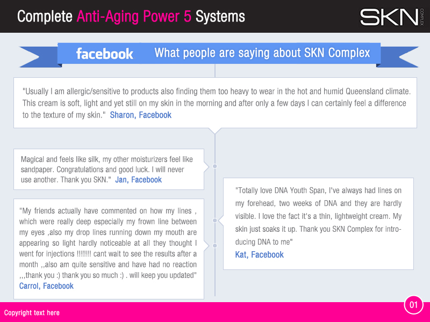Image resolution: width=430 pixels, height=322 pixels.
Task: Click timeline dot beside Jan's testimonial
Action: (x=215, y=166)
